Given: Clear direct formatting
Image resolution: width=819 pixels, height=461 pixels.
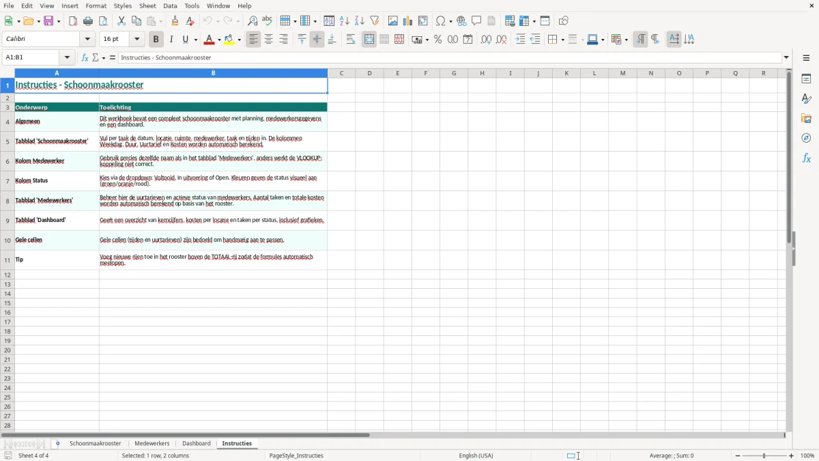Looking at the screenshot, I should 190,21.
